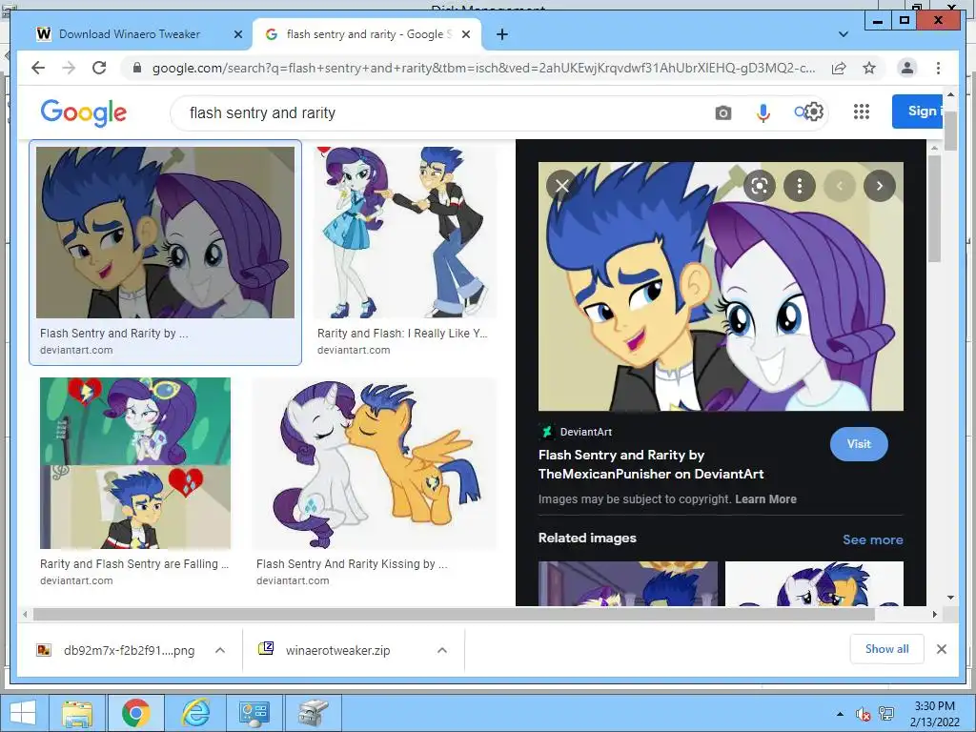This screenshot has width=976, height=732.
Task: Open Flash Sentry And Rarity Kissing thumbnail
Action: point(375,463)
